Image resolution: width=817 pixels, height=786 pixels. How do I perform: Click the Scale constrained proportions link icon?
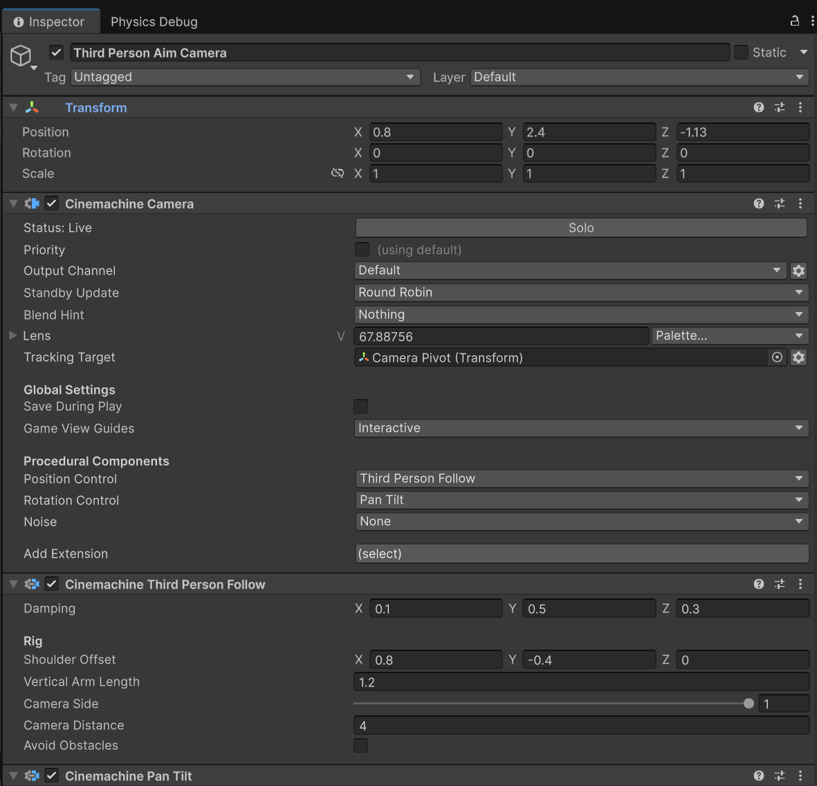[338, 173]
